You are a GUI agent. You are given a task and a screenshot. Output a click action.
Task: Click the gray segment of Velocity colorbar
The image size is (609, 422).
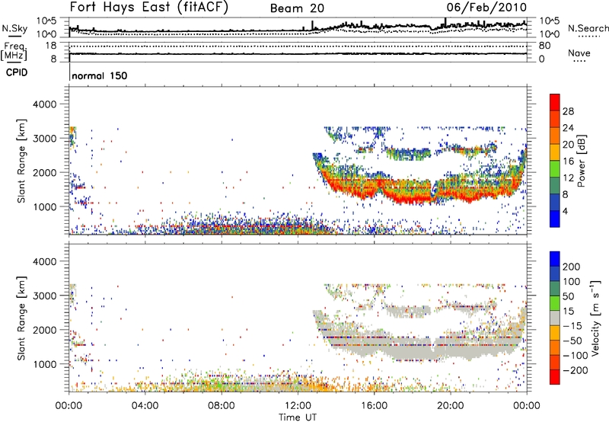click(x=555, y=318)
